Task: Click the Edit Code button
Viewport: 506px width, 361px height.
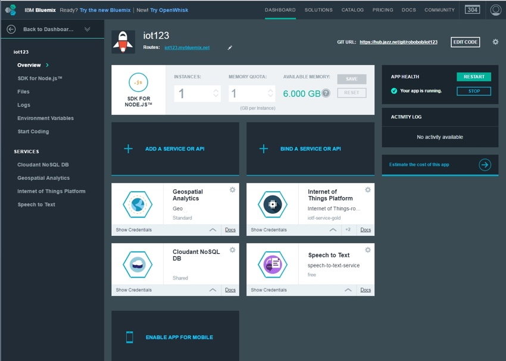Action: pyautogui.click(x=465, y=42)
